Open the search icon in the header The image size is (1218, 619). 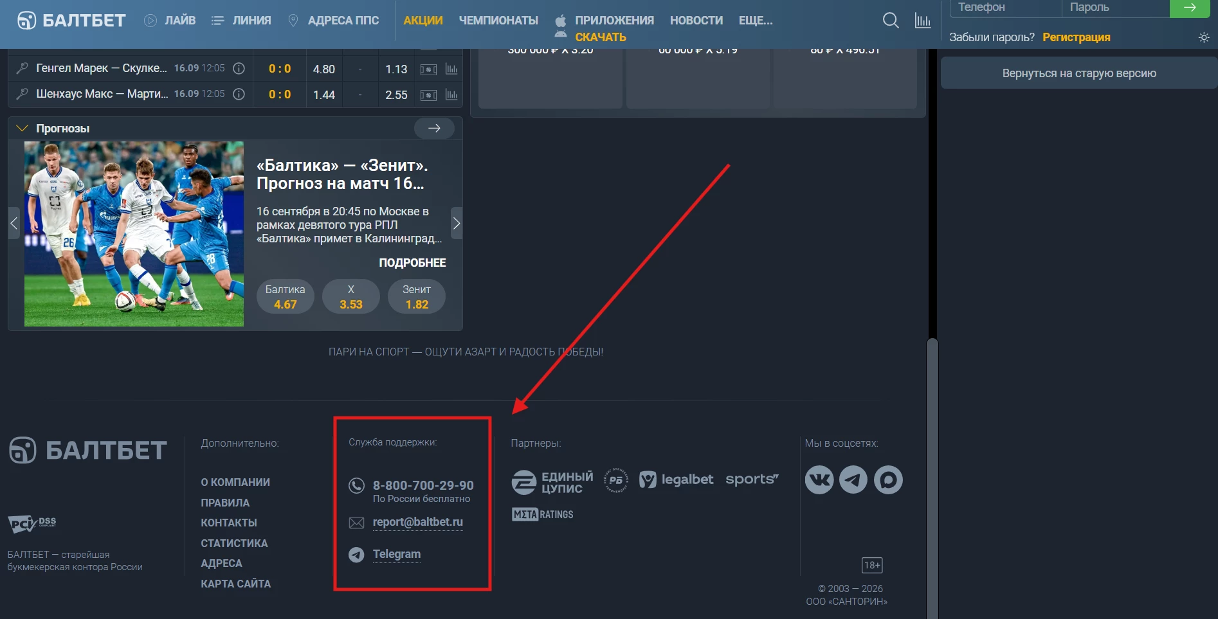[x=891, y=21]
